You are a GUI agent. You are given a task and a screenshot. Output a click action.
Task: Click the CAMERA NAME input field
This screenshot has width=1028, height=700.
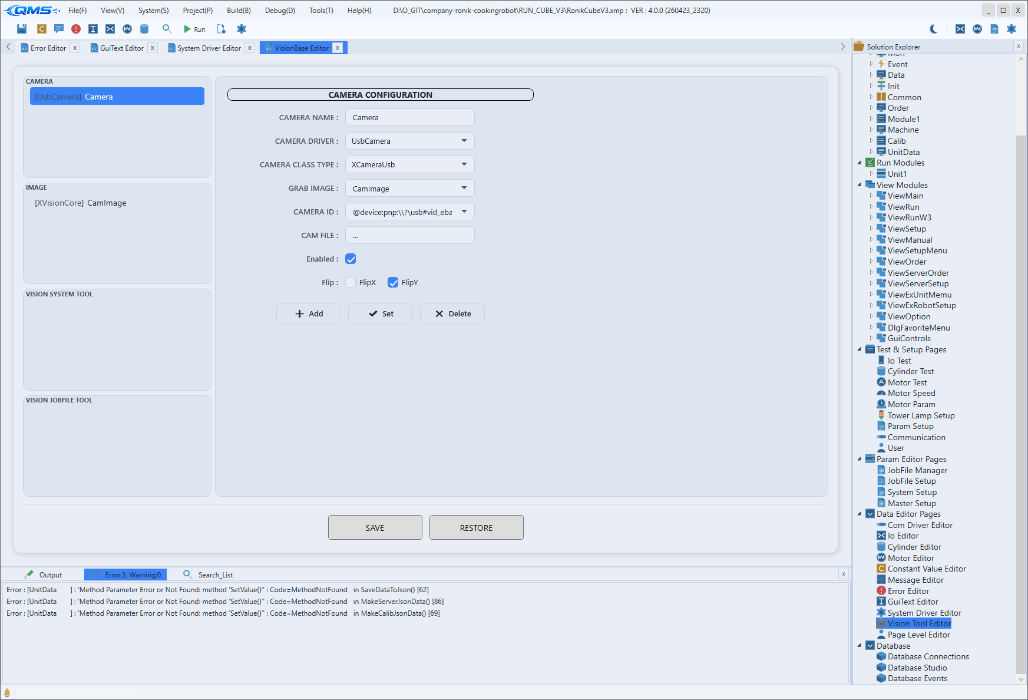point(409,117)
